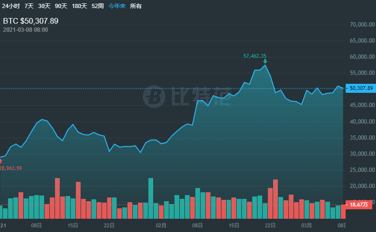
Task: Click the BTC $50,307.89 title
Action: click(x=31, y=21)
